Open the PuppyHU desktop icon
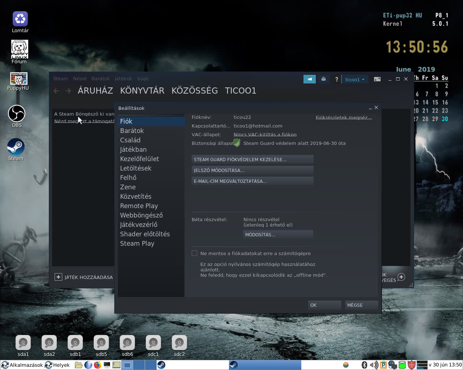The height and width of the screenshot is (370, 463). tap(19, 79)
